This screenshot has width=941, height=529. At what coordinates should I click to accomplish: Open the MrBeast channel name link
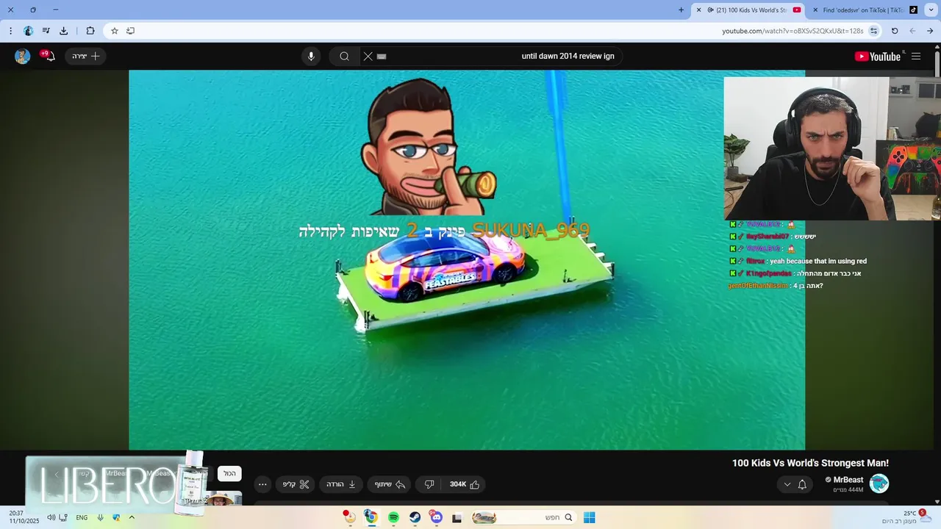[x=848, y=480]
